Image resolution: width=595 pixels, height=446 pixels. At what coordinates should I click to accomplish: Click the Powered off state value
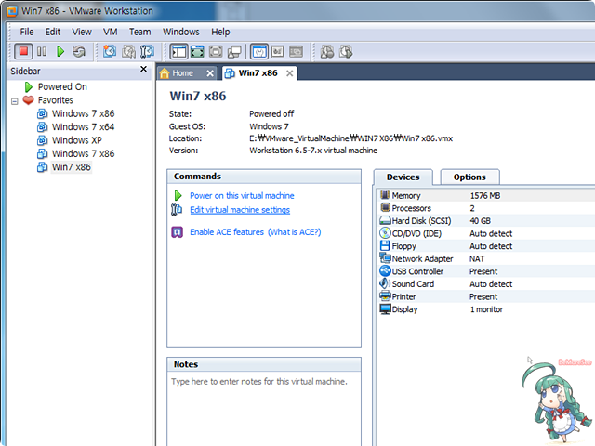coord(271,113)
